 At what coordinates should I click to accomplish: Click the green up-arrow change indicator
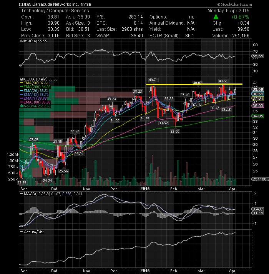click(216, 17)
